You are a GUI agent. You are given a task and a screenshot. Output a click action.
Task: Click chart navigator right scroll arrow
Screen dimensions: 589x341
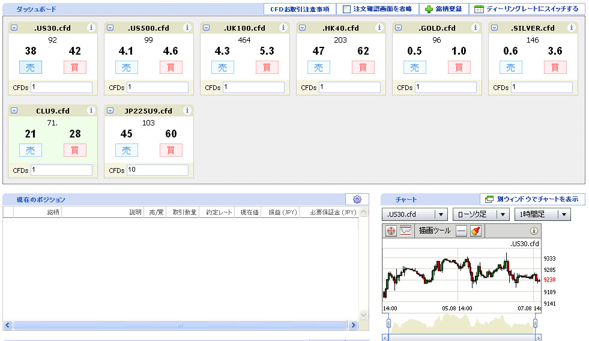(x=538, y=337)
